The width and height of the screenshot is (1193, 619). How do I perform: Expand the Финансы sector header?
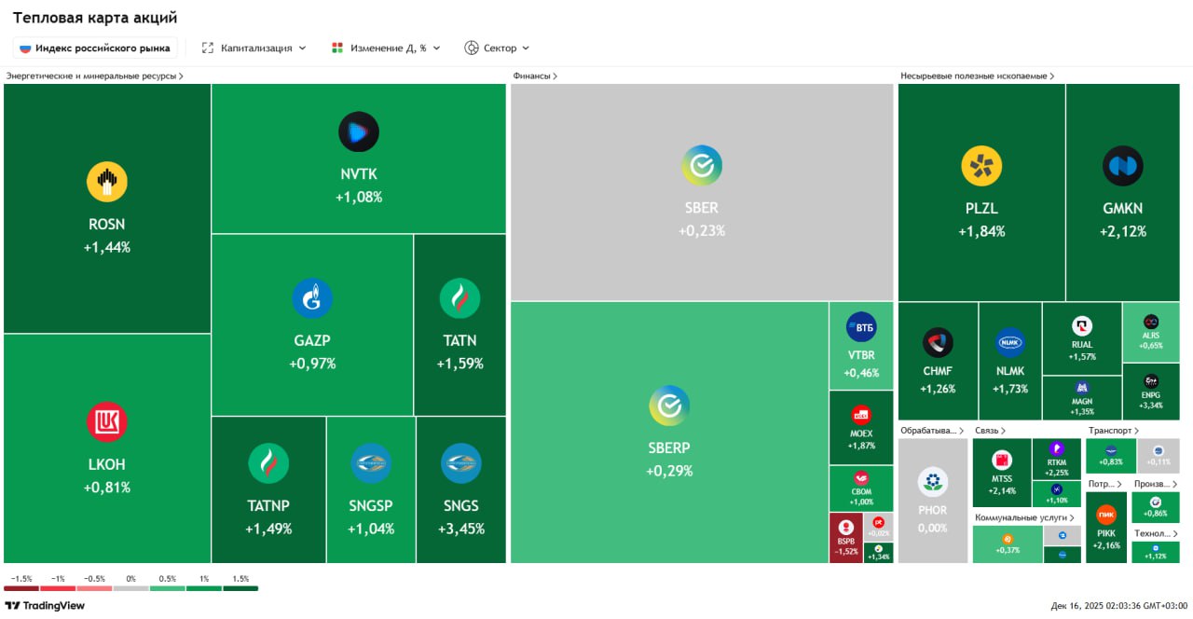[x=535, y=76]
